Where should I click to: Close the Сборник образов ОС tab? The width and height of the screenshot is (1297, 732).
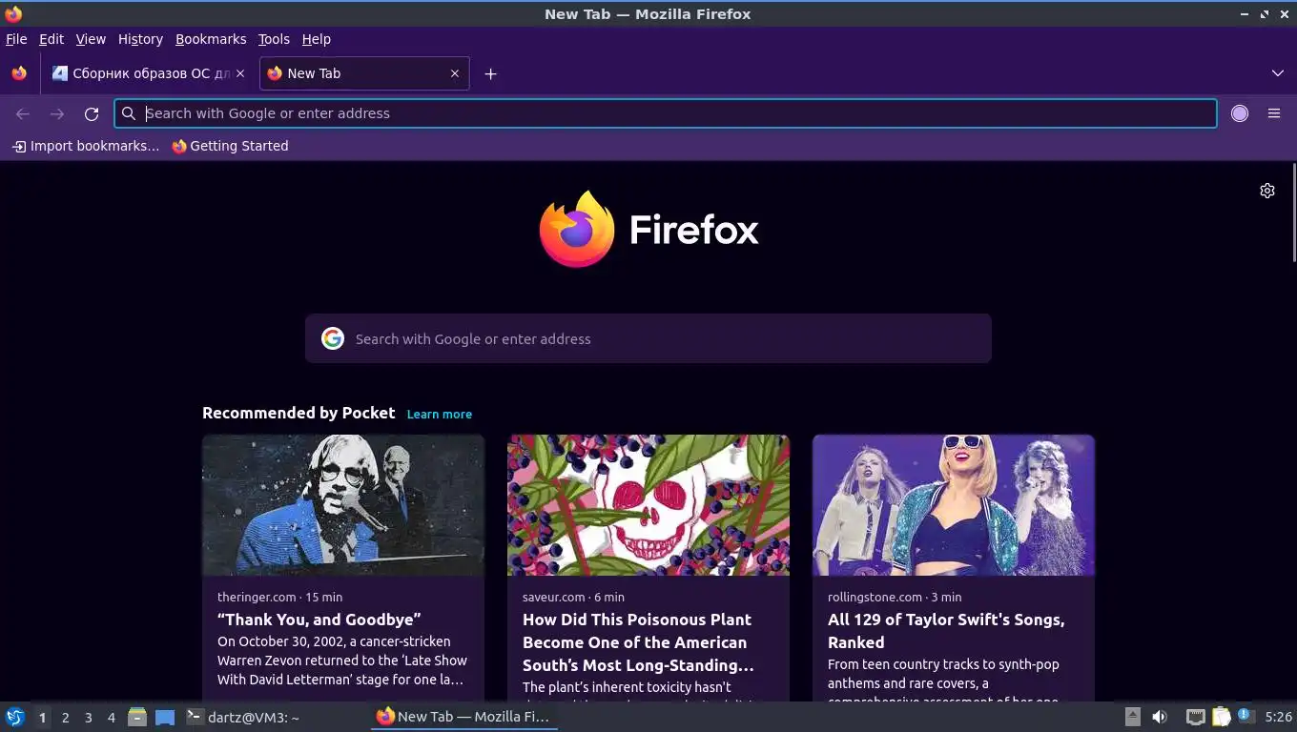click(240, 73)
